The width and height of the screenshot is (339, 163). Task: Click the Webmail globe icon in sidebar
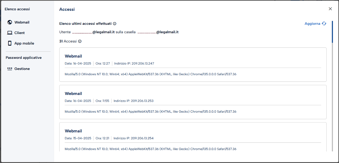point(10,22)
